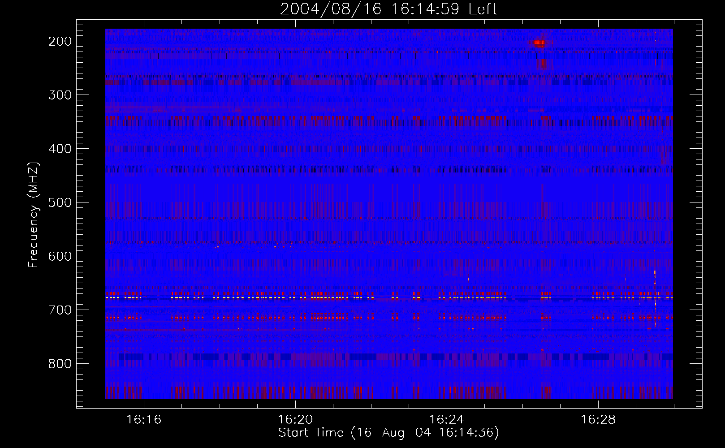Image resolution: width=725 pixels, height=448 pixels.
Task: Click the 500 frequency tick label
Action: 60,202
